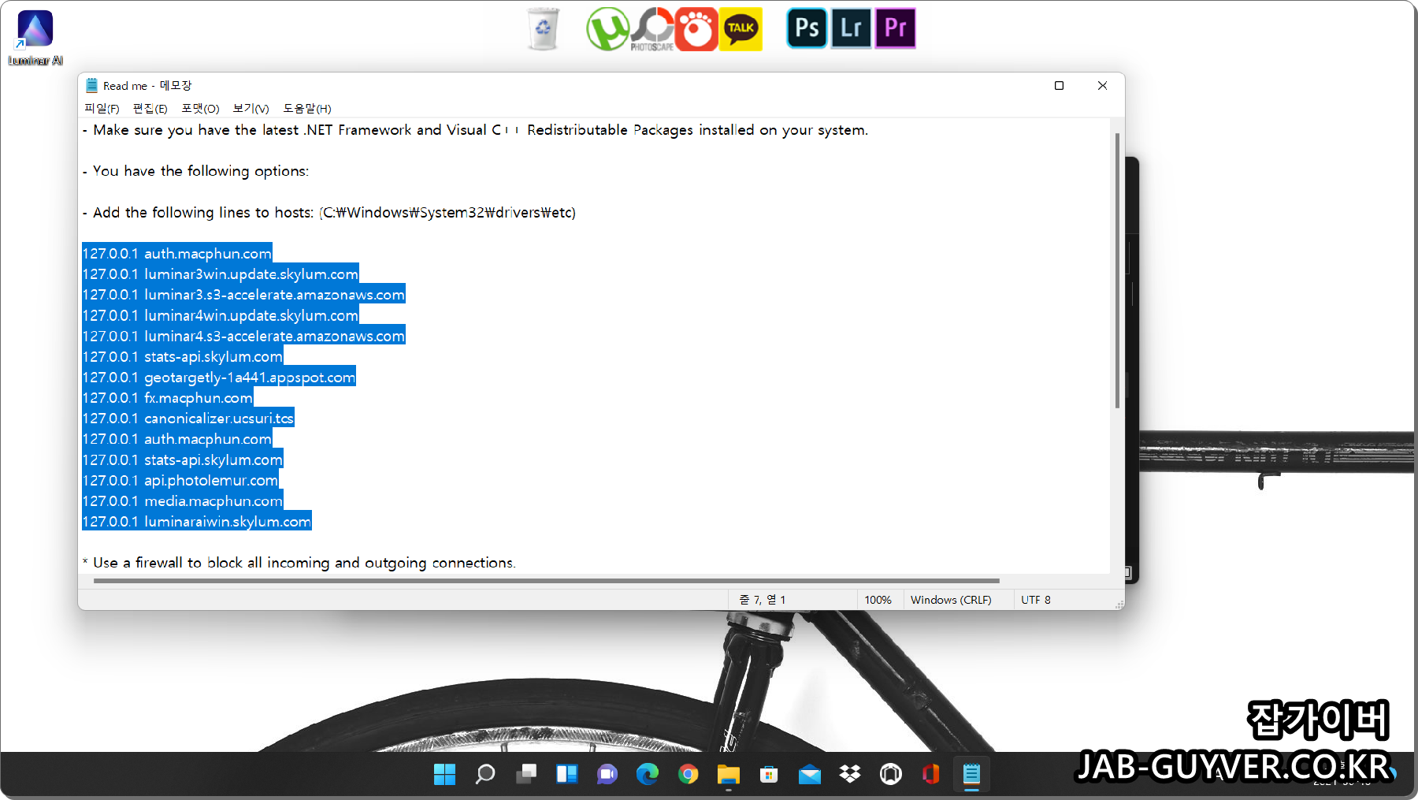
Task: Open Dropbox from the taskbar
Action: click(850, 774)
